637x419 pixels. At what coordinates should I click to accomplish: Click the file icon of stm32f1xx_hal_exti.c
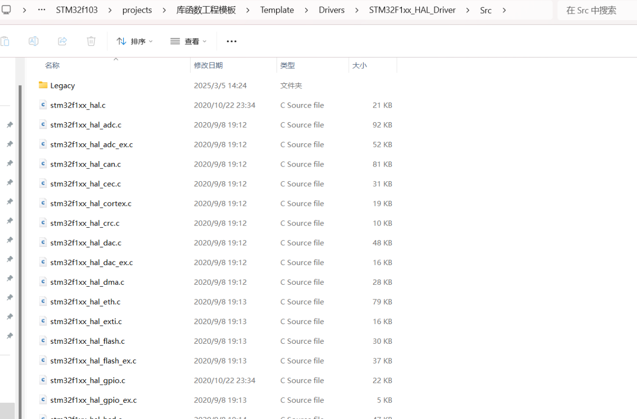click(43, 322)
